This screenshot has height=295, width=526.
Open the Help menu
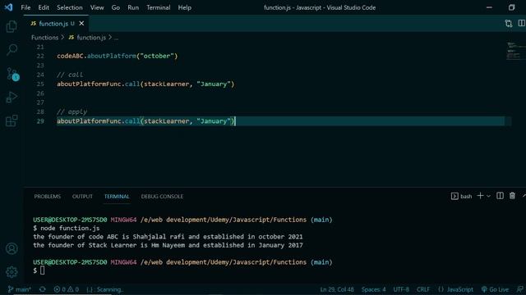tap(184, 7)
